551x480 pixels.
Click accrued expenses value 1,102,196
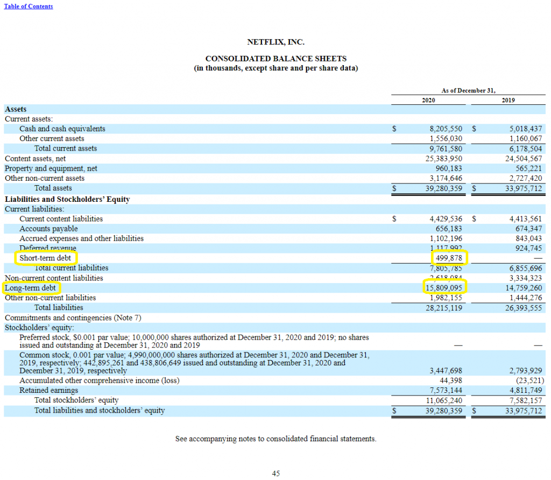click(x=446, y=239)
